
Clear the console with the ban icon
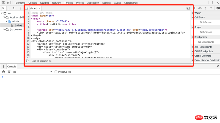[4, 72]
